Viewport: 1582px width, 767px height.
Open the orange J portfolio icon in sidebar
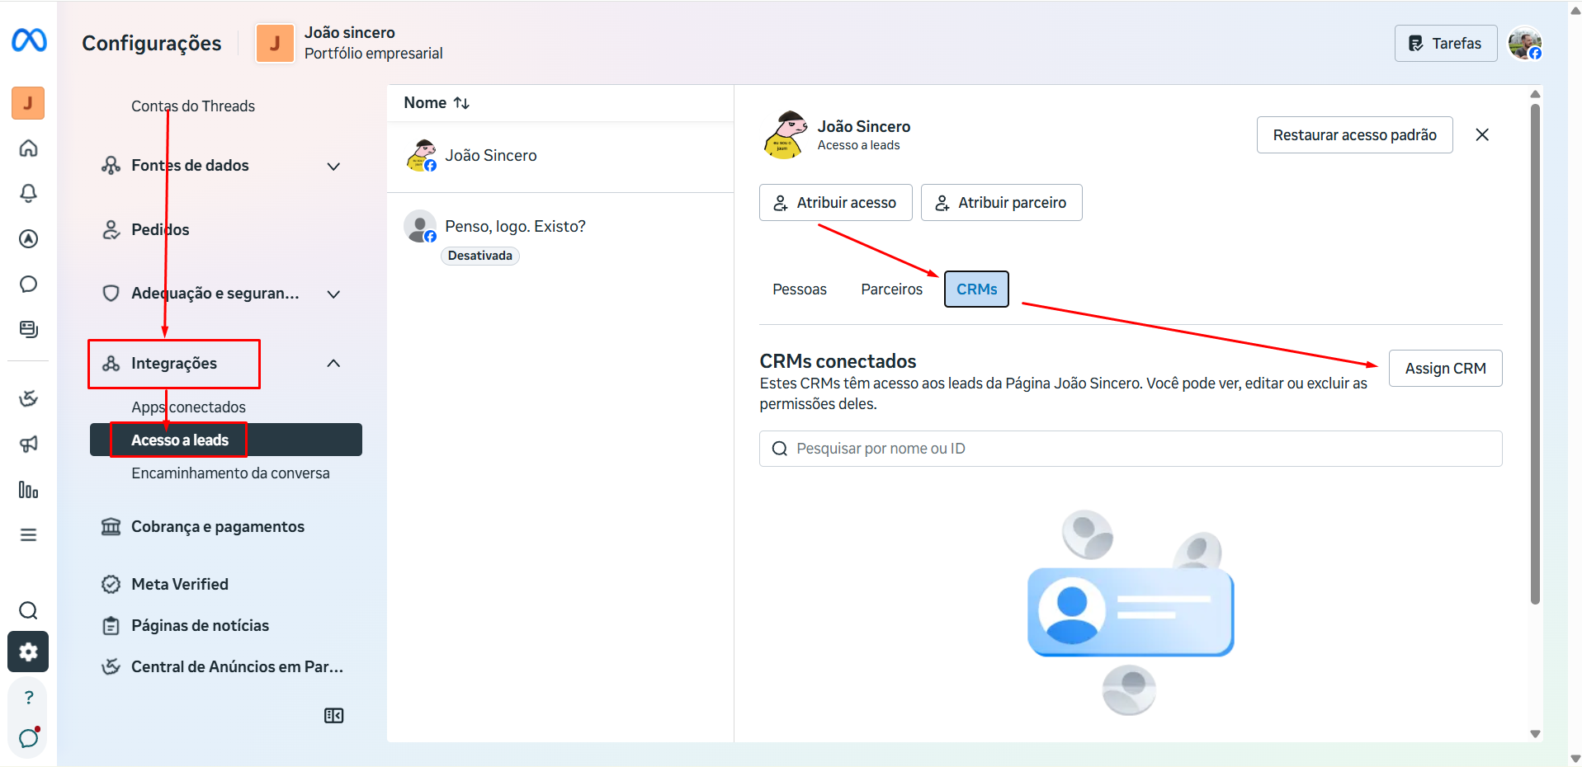(x=28, y=103)
